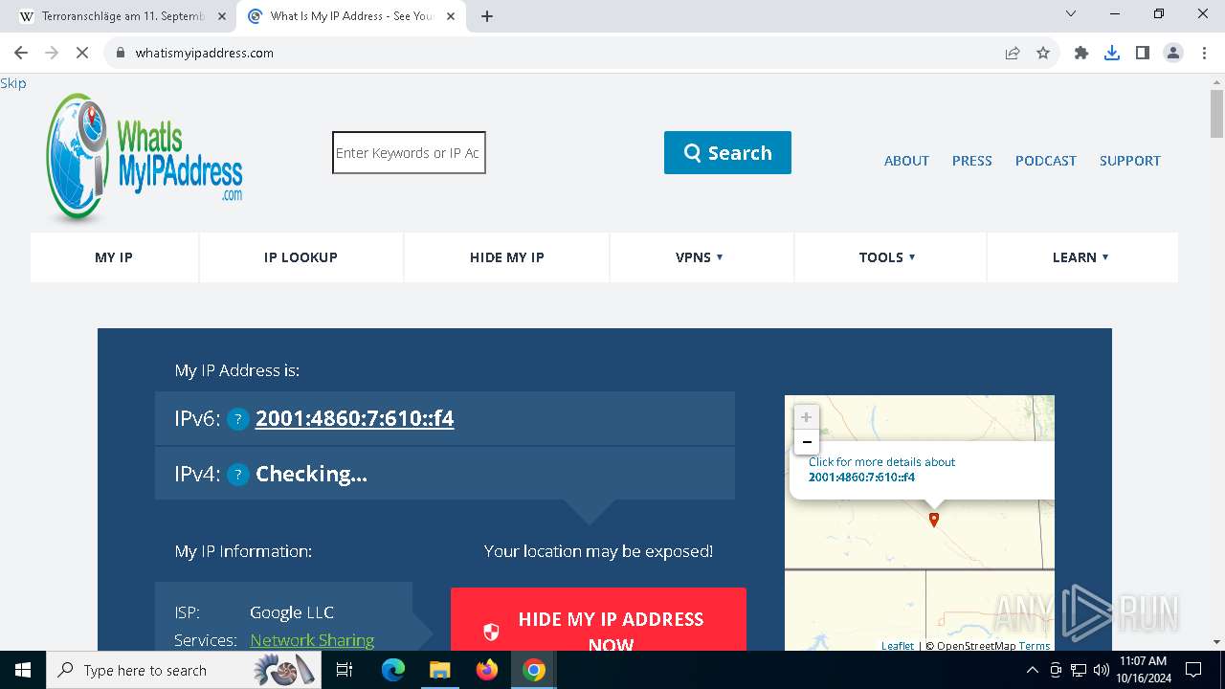The height and width of the screenshot is (689, 1225).
Task: Open the PRESS link
Action: tap(971, 161)
